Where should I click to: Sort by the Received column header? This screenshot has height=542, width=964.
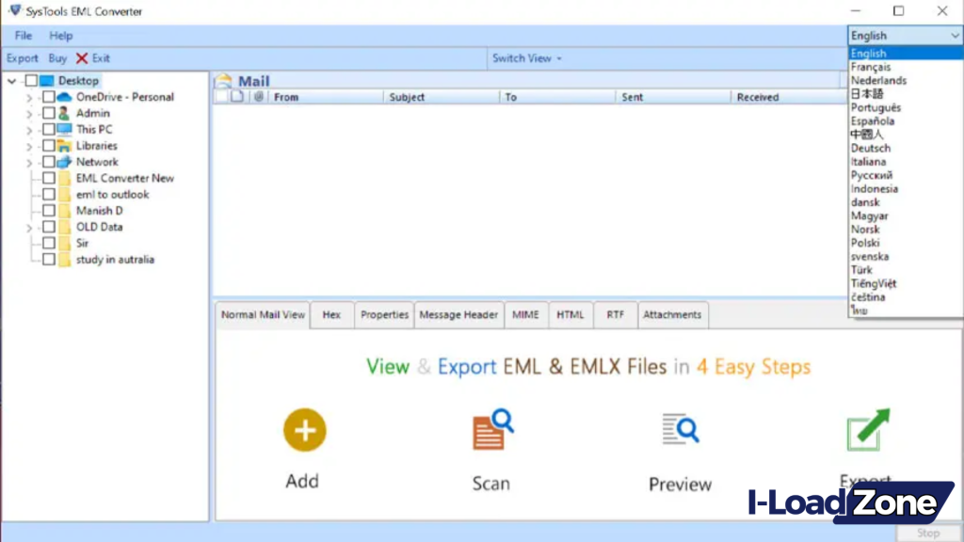(788, 97)
